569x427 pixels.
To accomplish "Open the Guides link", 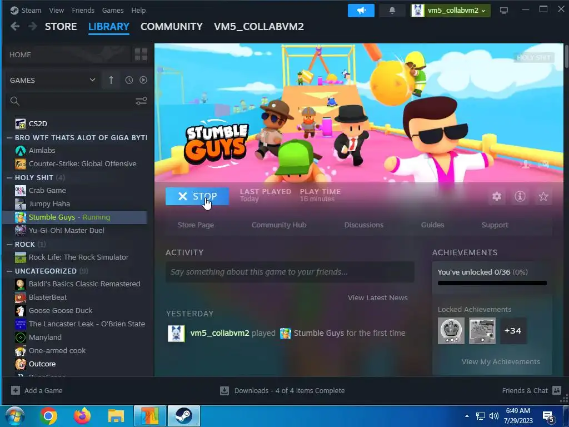I will tap(432, 225).
